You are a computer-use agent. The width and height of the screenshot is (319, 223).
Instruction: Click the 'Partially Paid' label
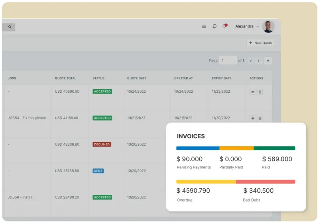(231, 167)
